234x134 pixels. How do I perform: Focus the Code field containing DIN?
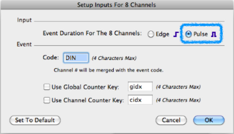76,58
